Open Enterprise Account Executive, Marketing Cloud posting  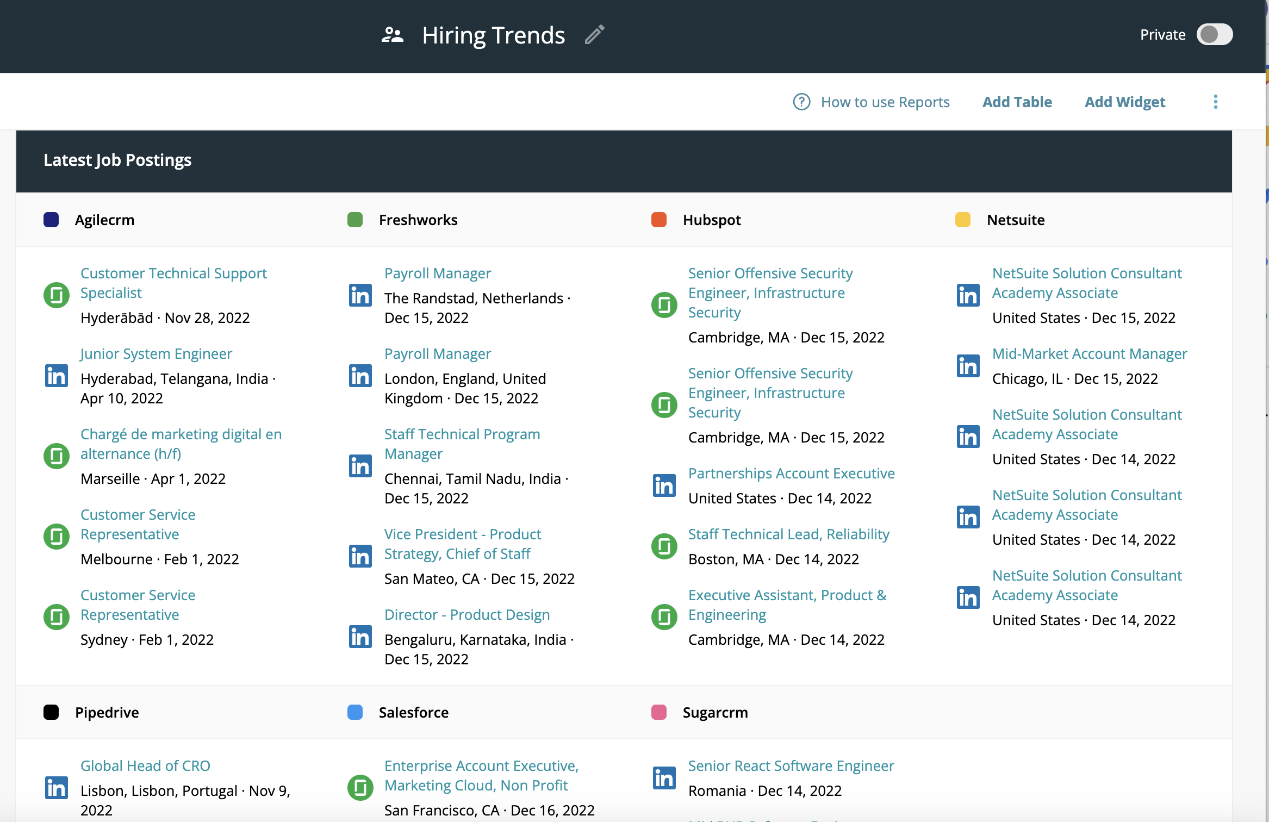[481, 775]
